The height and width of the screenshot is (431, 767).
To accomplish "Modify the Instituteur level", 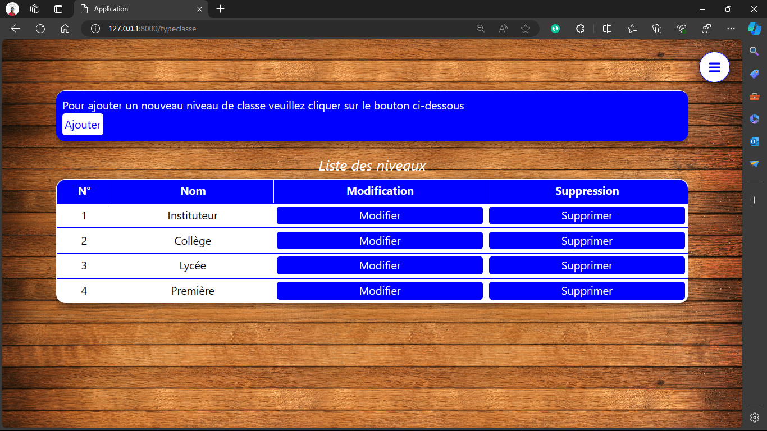I will (x=380, y=215).
